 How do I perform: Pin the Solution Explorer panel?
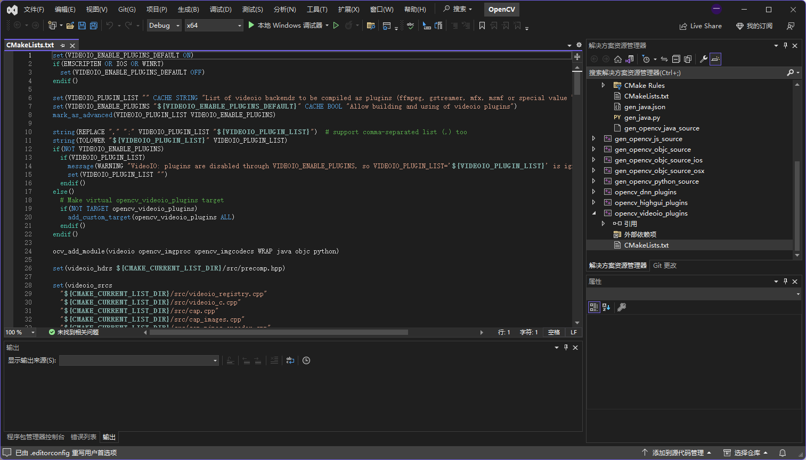pos(785,45)
